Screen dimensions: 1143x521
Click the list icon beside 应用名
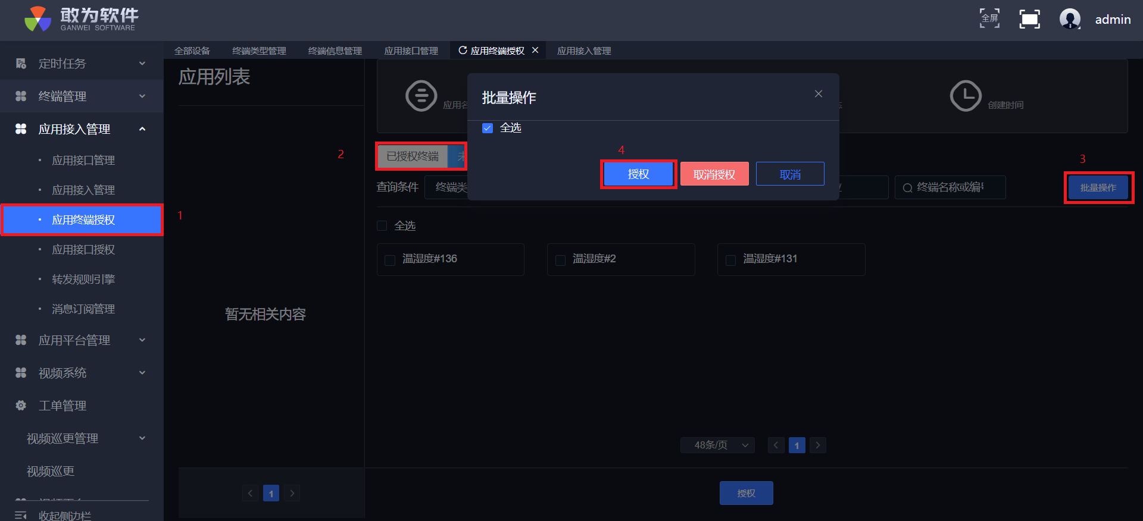[421, 96]
